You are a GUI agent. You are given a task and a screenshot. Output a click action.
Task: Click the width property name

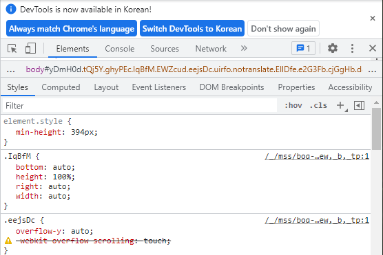pos(27,196)
